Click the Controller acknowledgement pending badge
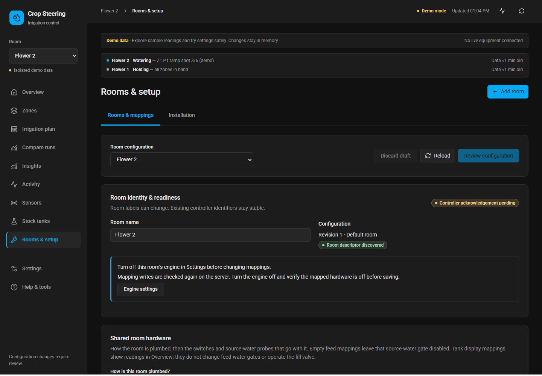 coord(475,203)
